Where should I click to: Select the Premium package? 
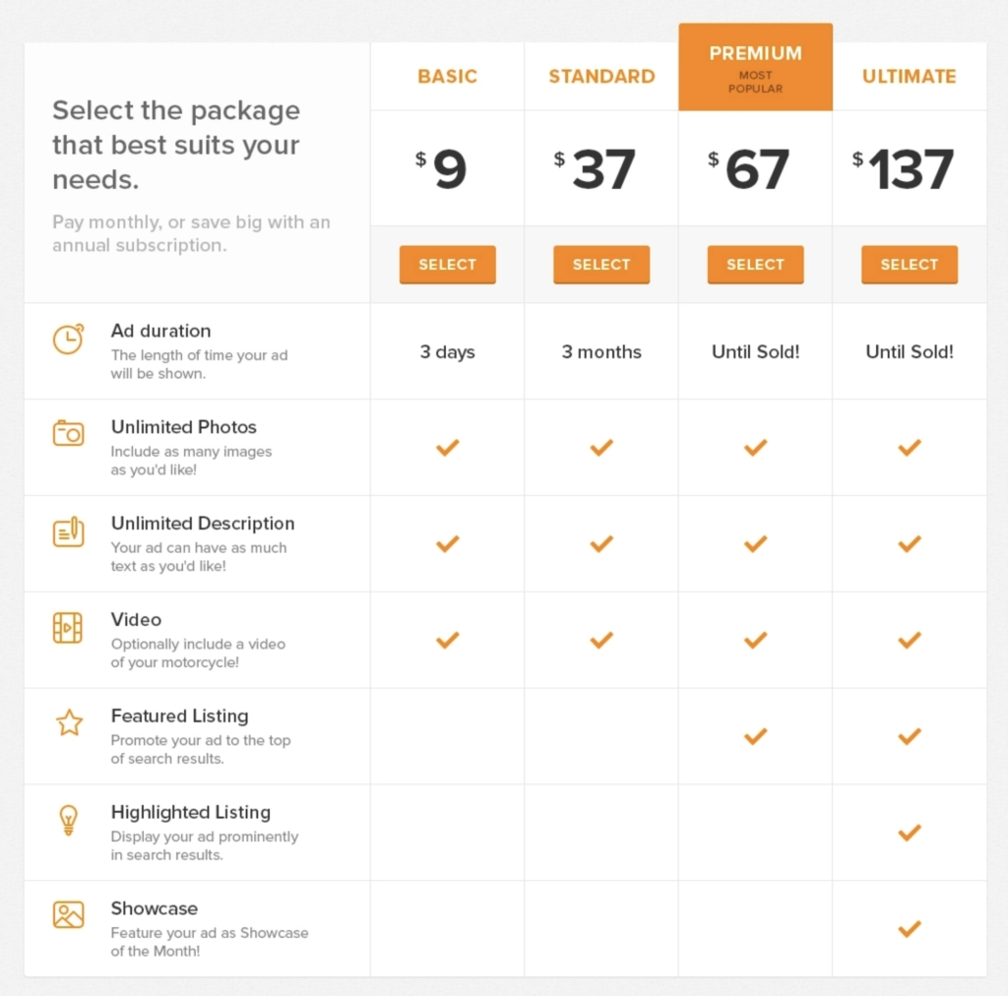(755, 264)
